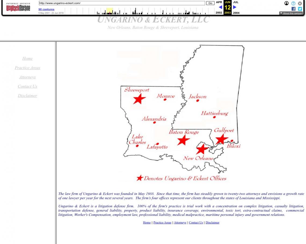Click the Monroe dot on the map

pos(165,100)
